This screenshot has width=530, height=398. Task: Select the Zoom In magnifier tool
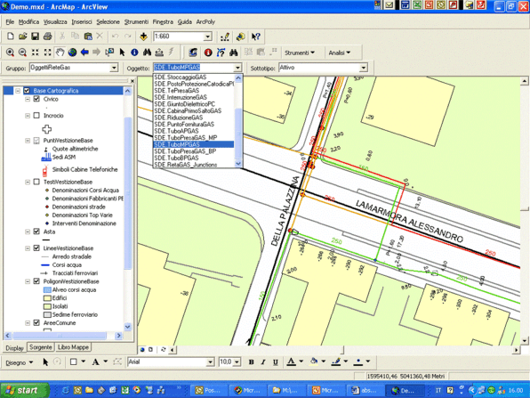coord(10,53)
